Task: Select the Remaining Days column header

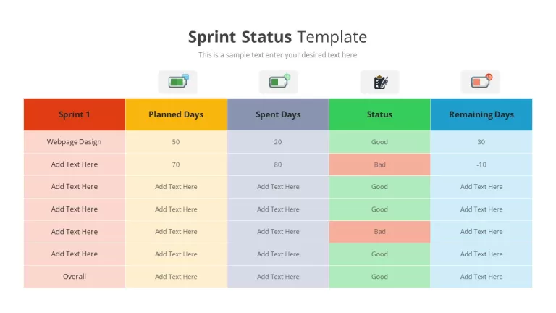Action: [481, 114]
